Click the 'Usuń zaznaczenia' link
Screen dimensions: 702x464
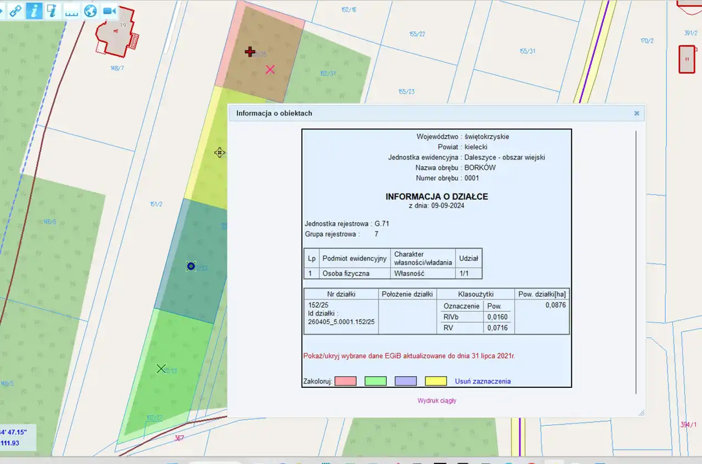pyautogui.click(x=483, y=381)
